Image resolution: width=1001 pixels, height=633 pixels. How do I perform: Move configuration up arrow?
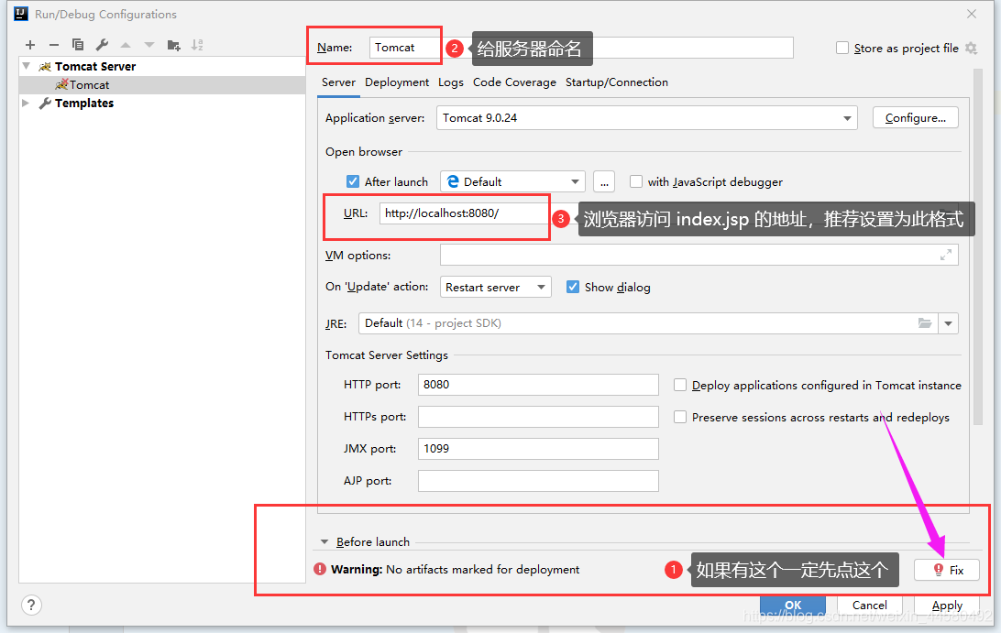(x=126, y=45)
